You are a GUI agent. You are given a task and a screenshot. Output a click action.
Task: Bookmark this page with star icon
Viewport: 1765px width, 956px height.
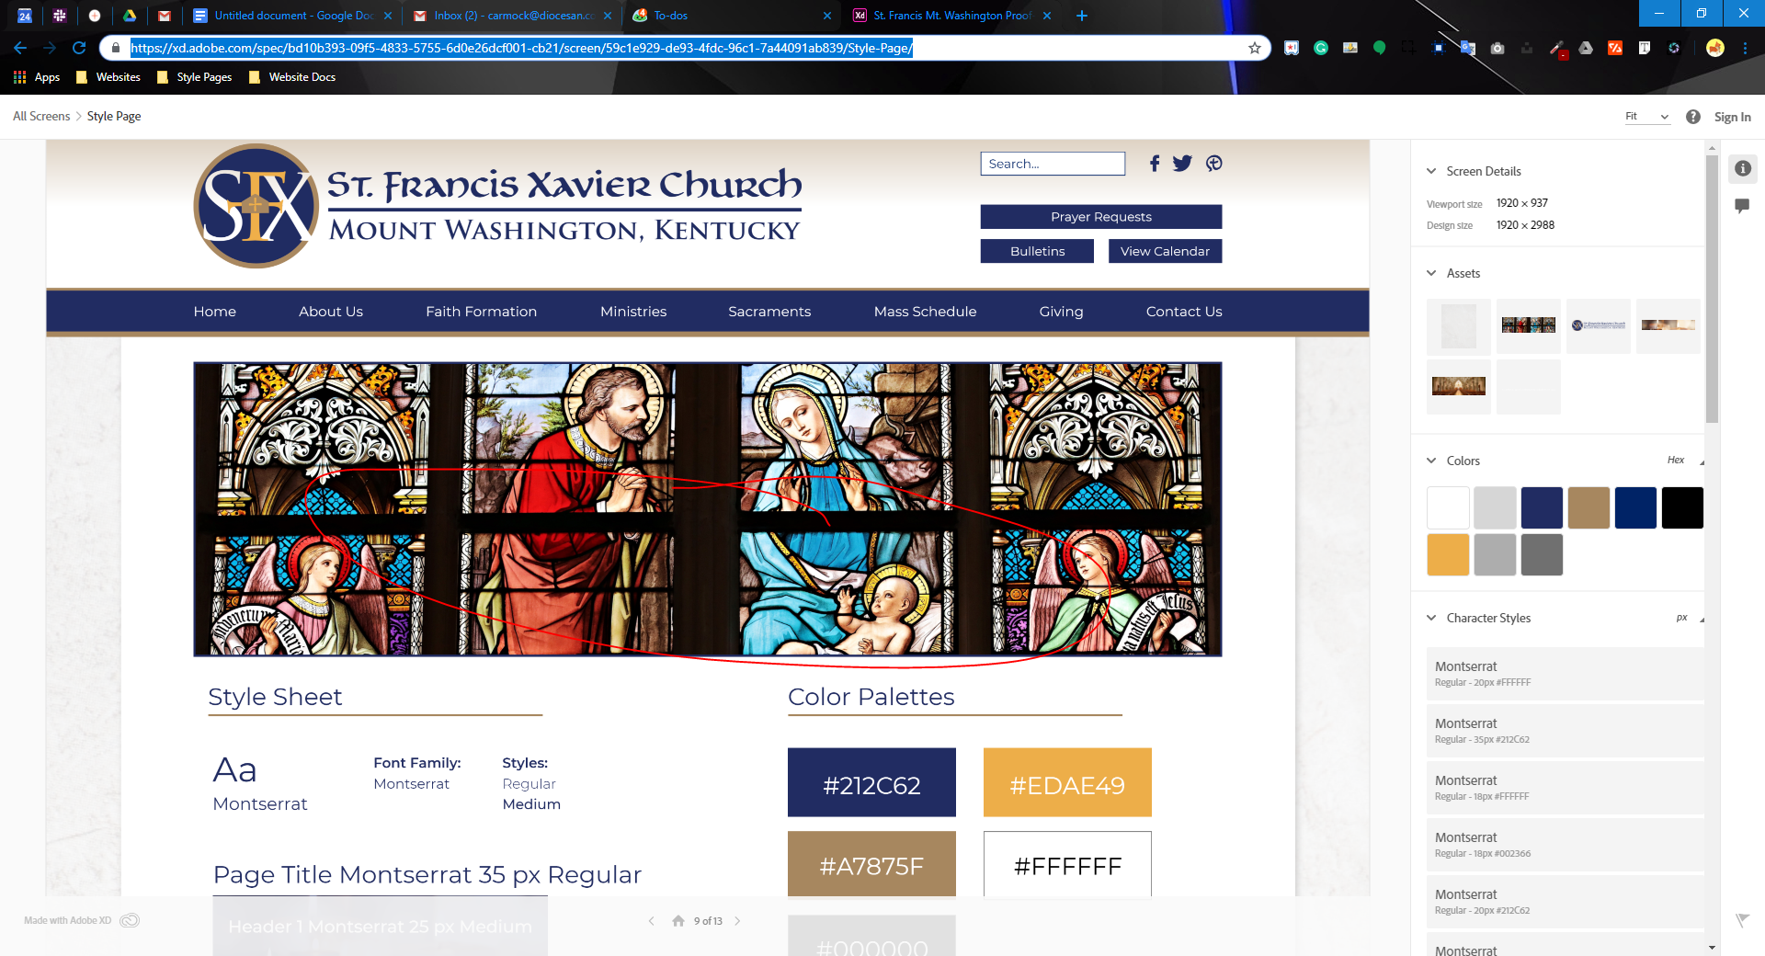(1254, 48)
